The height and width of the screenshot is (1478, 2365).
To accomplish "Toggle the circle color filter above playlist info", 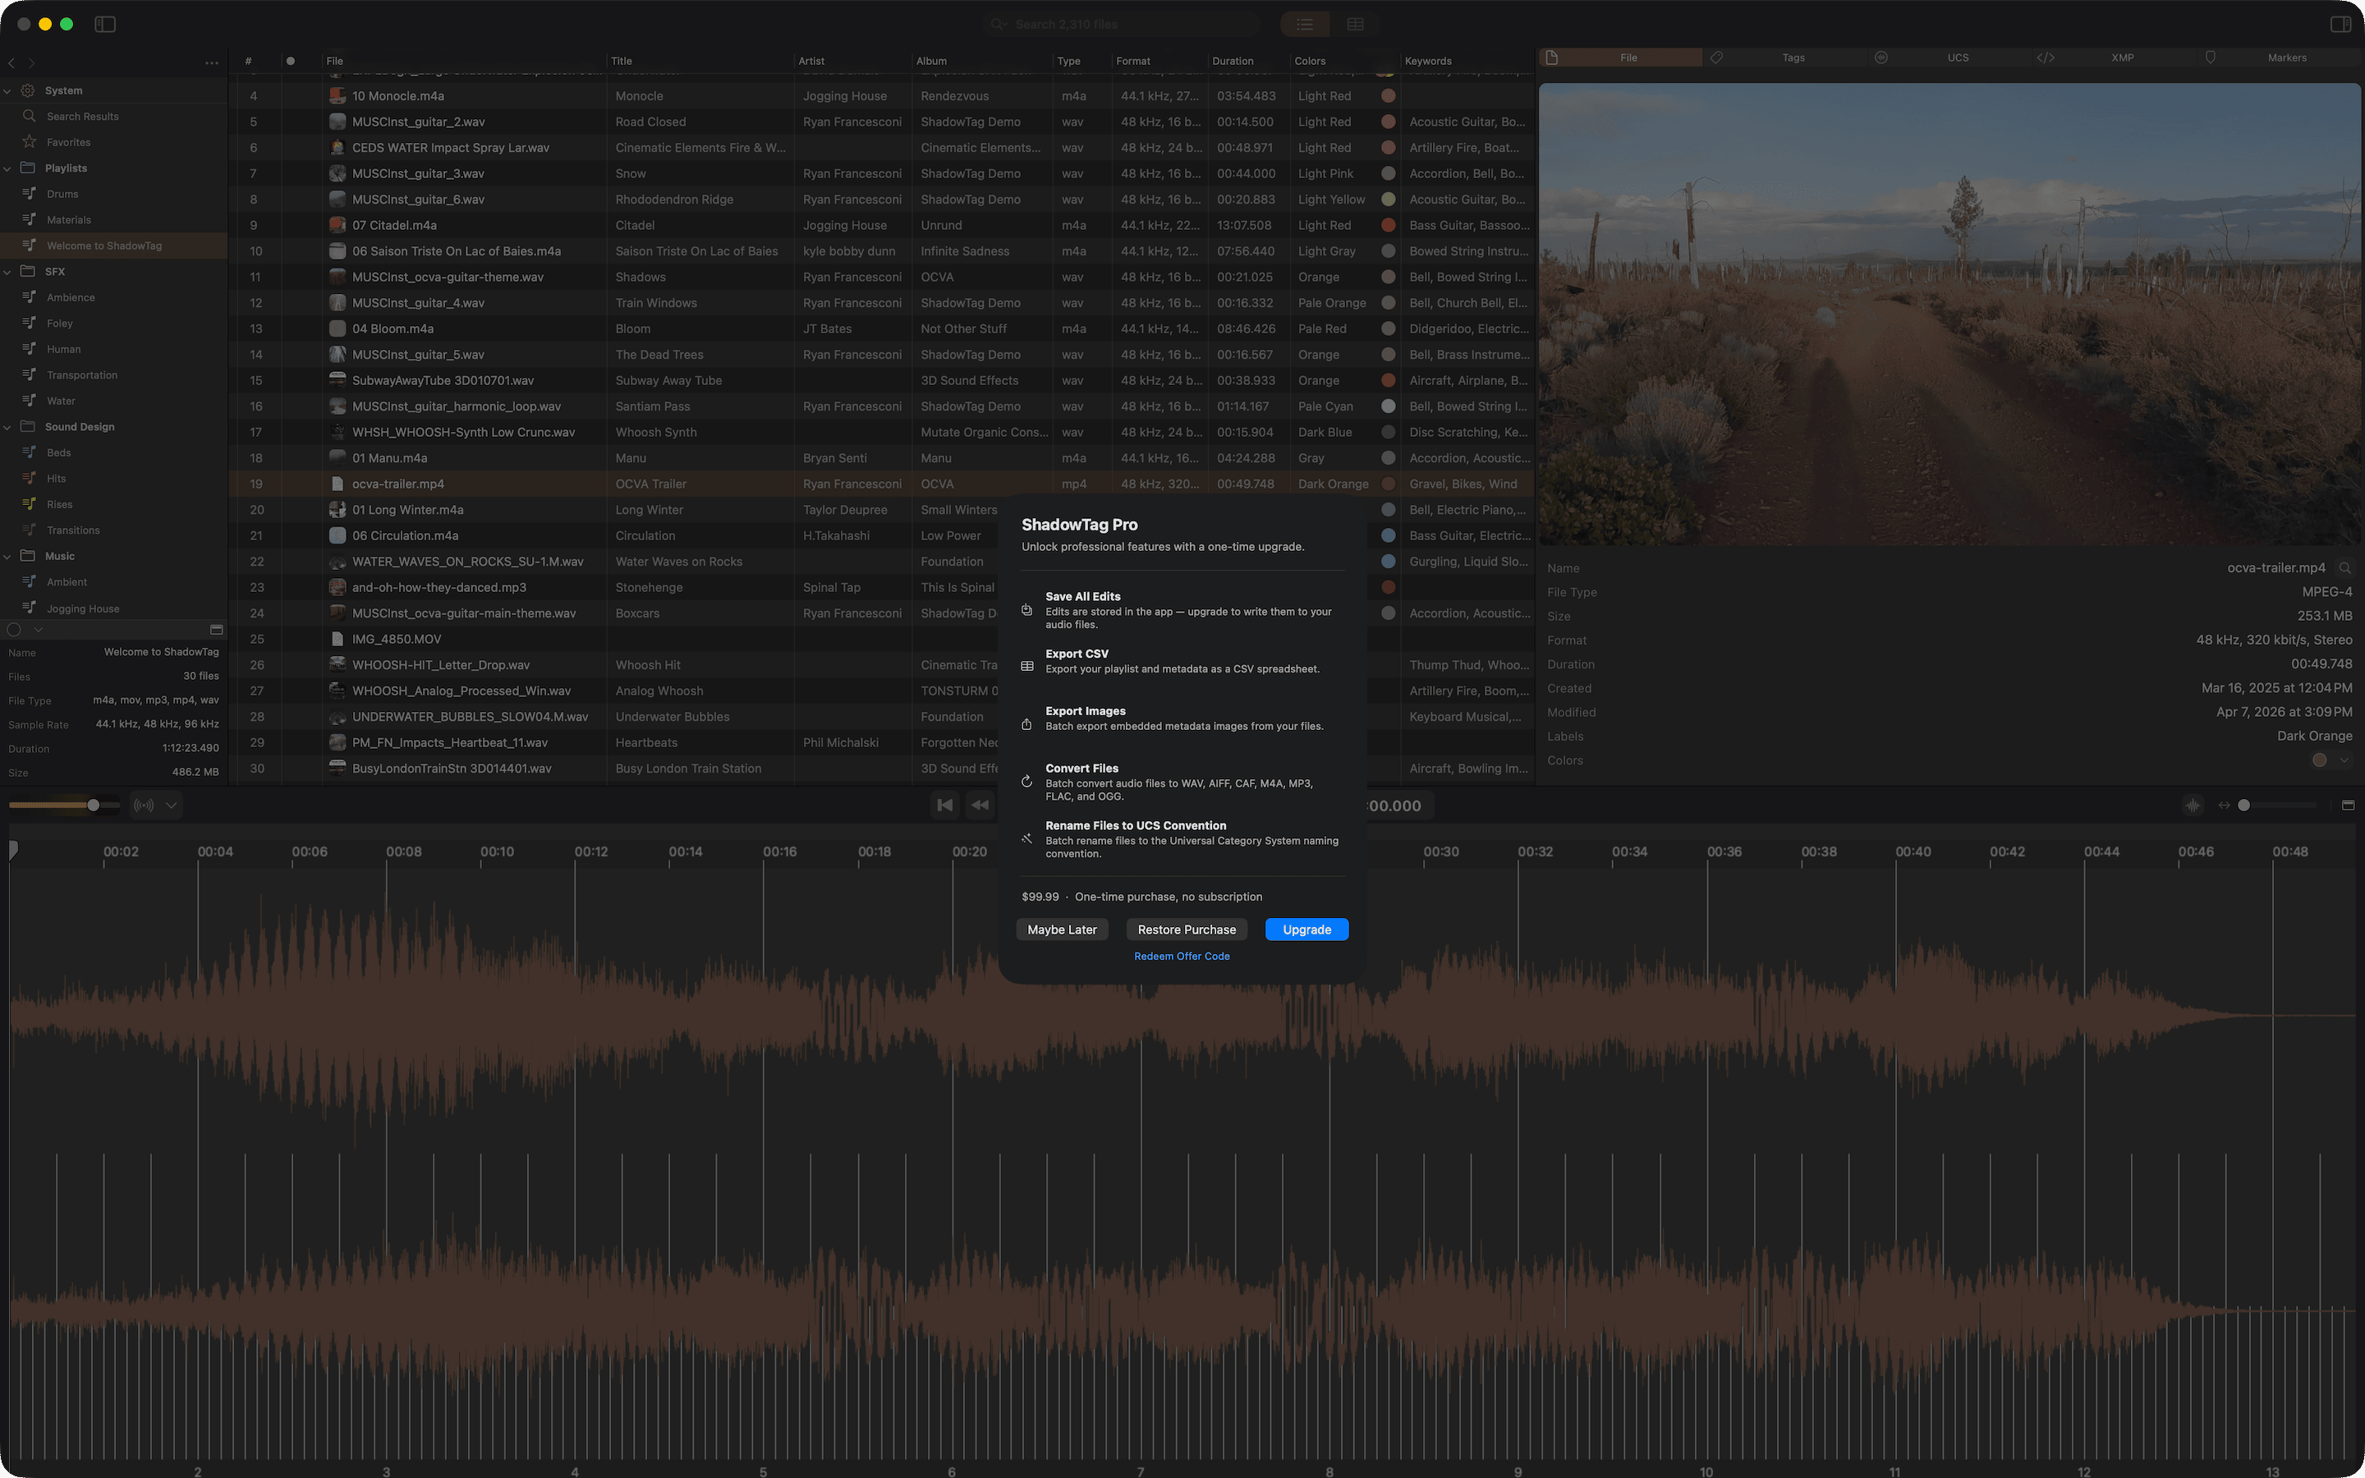I will pos(14,630).
